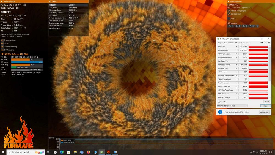
Task: Open Microsoft Store from the taskbar
Action: pos(68,152)
